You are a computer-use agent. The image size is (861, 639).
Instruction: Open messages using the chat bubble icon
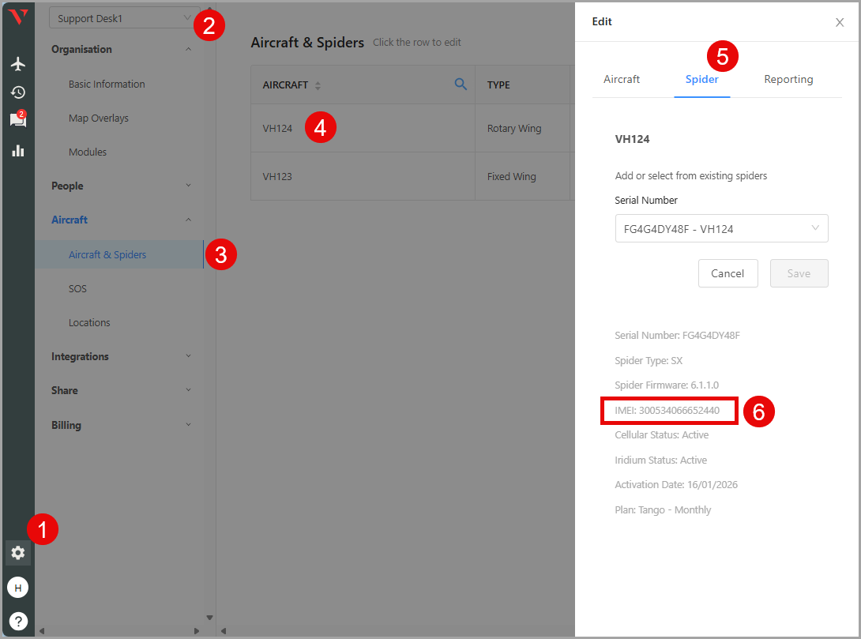[x=17, y=121]
